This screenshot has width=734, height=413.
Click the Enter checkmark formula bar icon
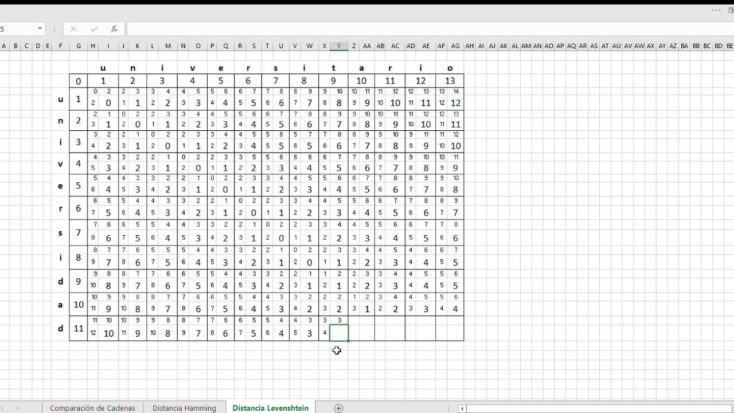(94, 29)
